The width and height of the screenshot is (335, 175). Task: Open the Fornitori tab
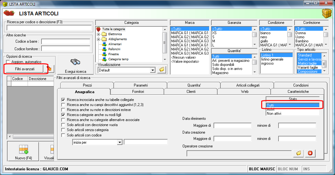click(138, 91)
